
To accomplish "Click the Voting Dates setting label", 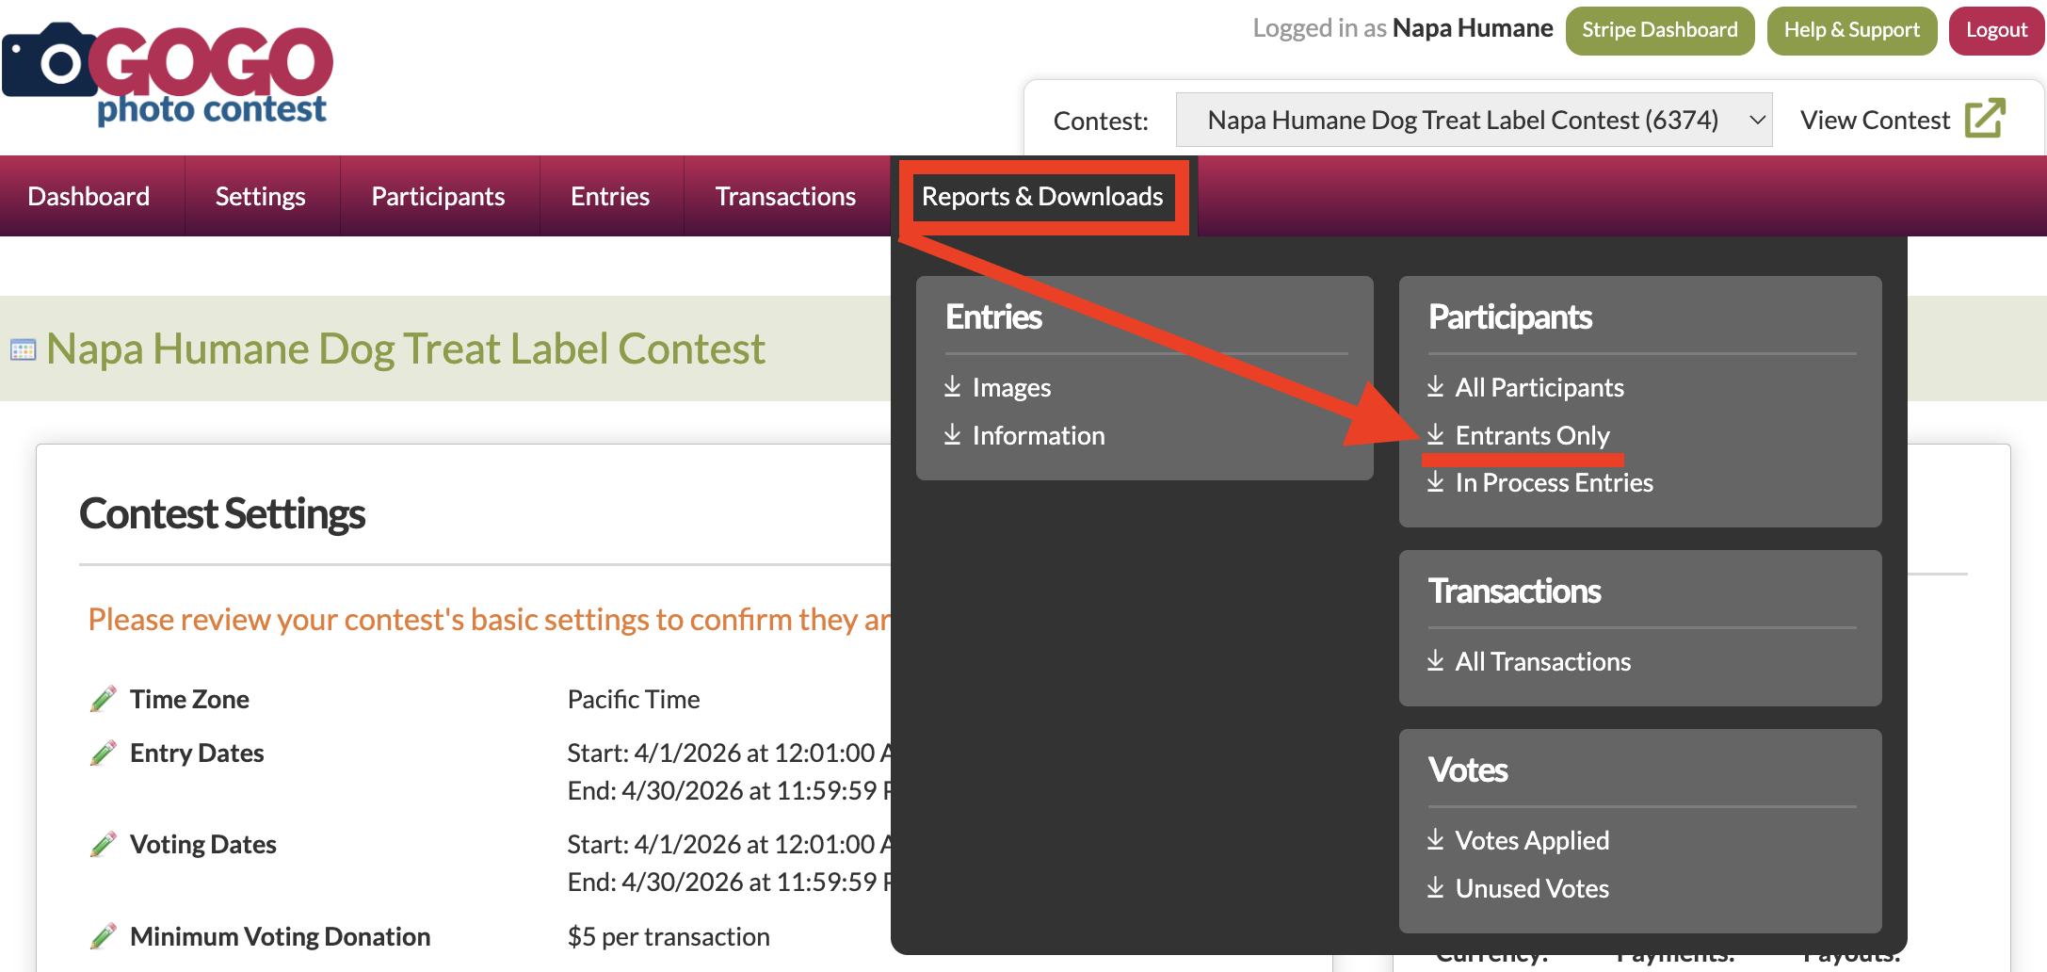I will (x=203, y=844).
